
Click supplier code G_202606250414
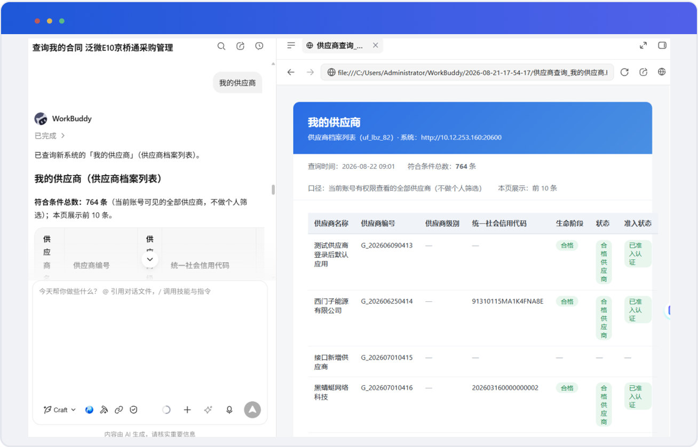coord(386,302)
